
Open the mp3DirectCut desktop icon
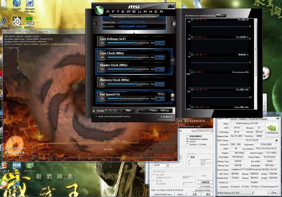point(29,22)
